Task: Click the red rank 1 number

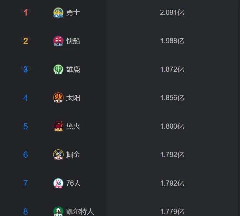Action: tap(26, 12)
